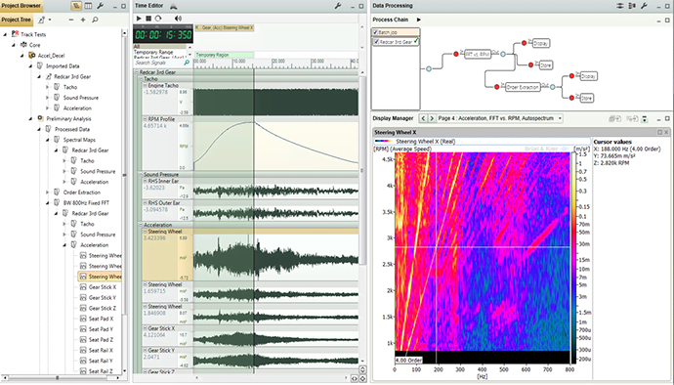Viewport: 674px width, 385px height.
Task: Go to previous Display Manager page
Action: click(x=423, y=118)
